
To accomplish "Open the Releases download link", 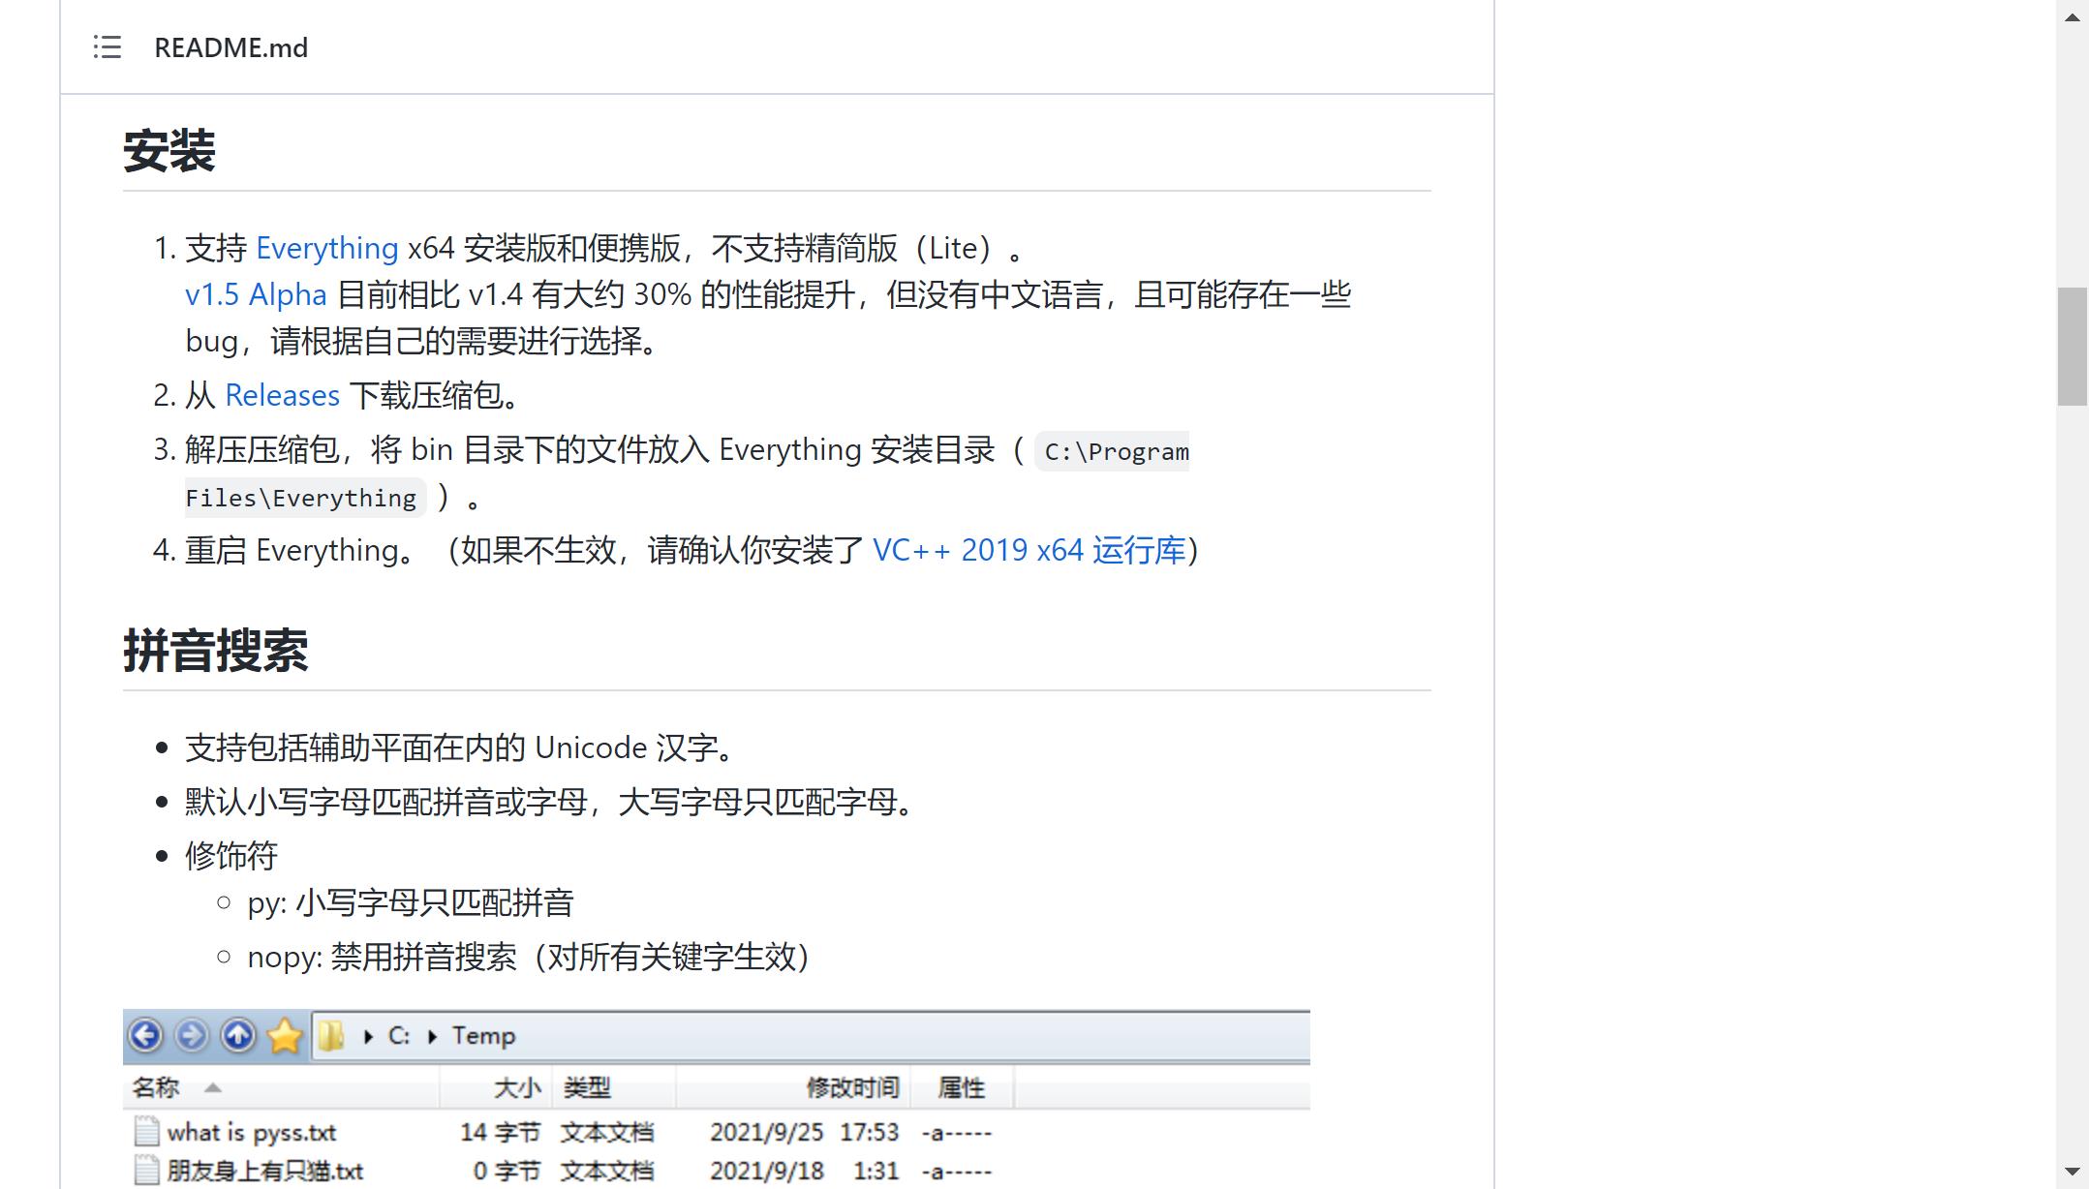I will pos(282,395).
